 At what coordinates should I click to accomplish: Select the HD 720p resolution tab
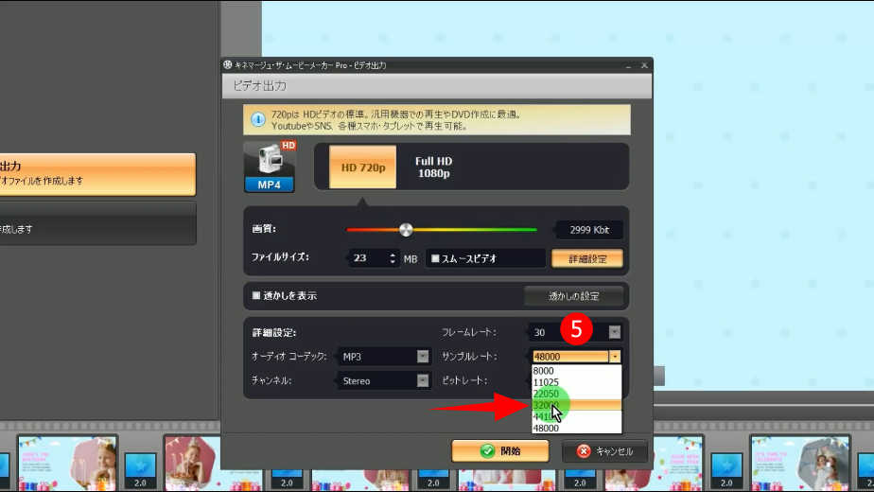(363, 167)
